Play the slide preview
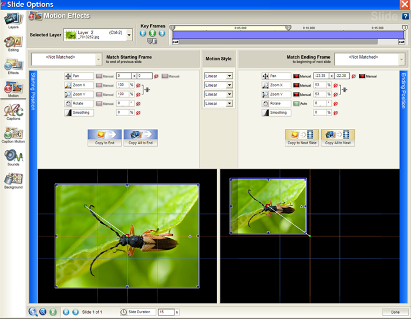 pyautogui.click(x=53, y=312)
